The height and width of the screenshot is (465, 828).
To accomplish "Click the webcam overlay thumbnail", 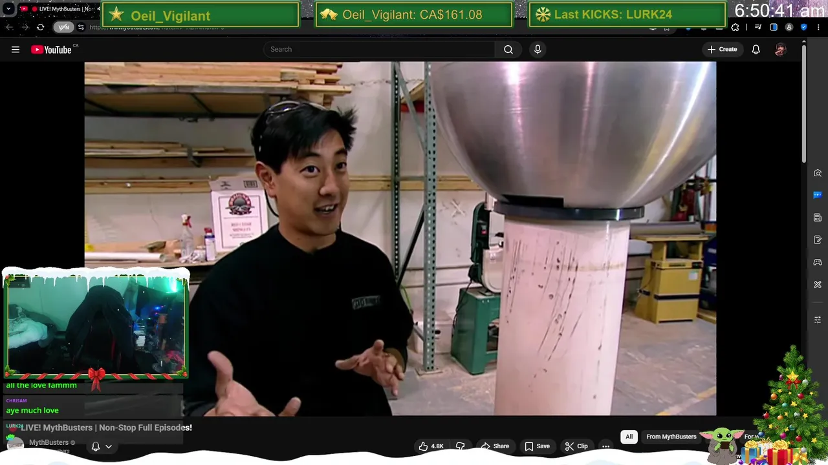I will 96,325.
